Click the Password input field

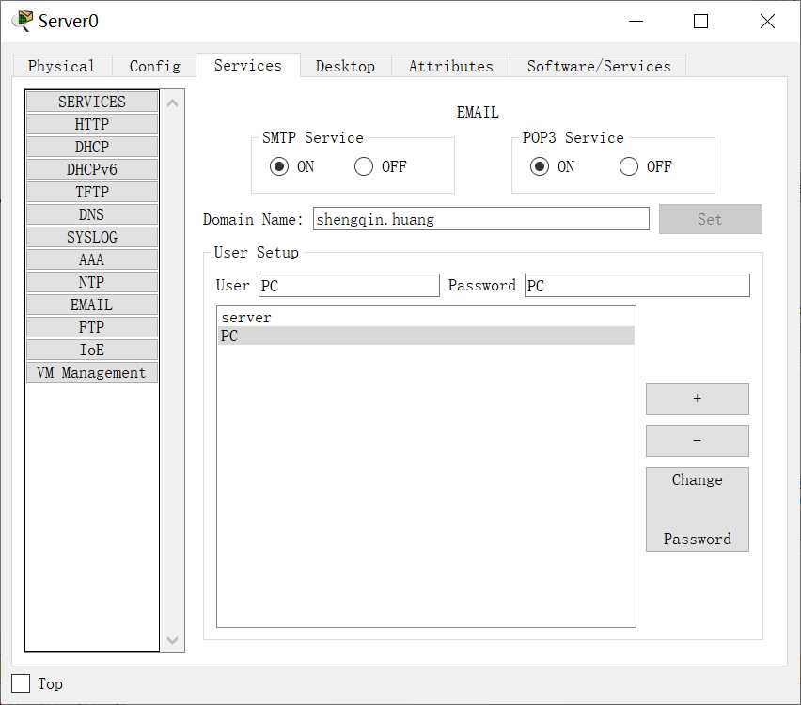pyautogui.click(x=637, y=286)
